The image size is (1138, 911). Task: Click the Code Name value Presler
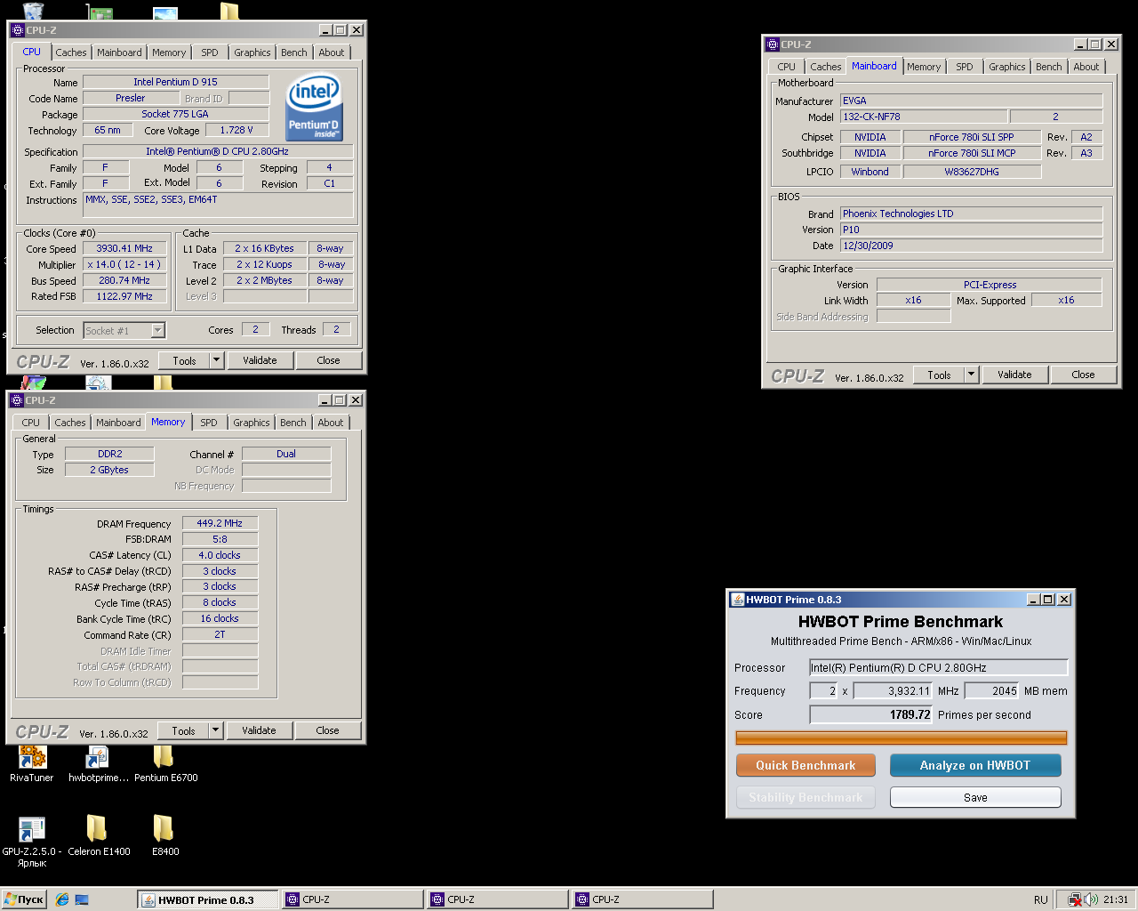131,98
